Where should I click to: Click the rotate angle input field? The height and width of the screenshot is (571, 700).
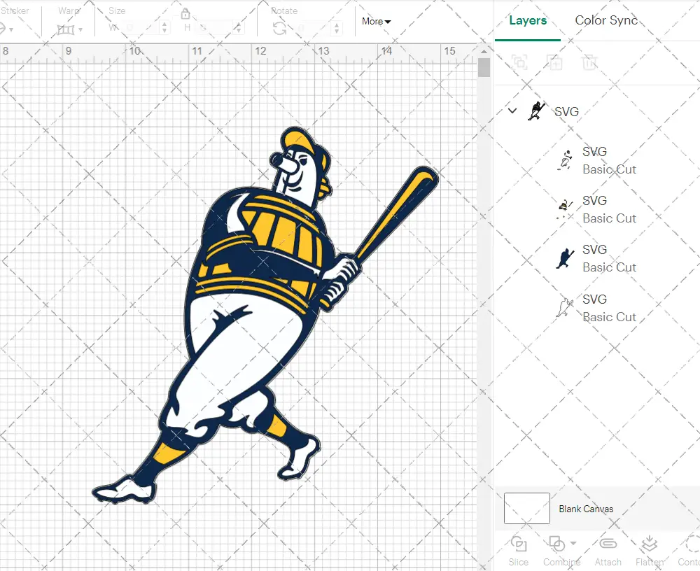point(314,29)
